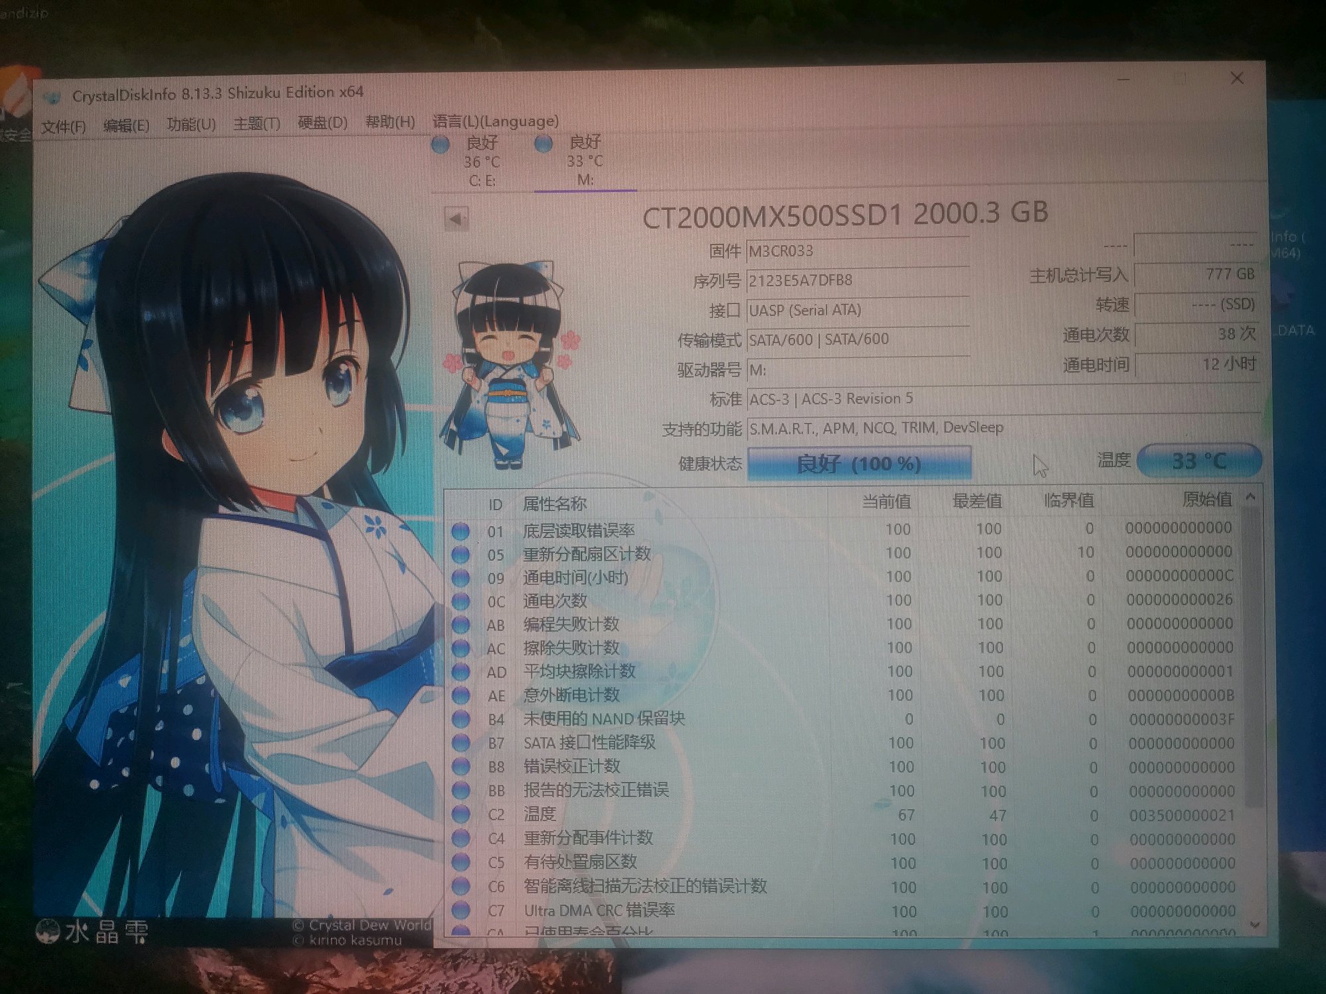Click the 33 °C temperature button
This screenshot has width=1326, height=994.
pyautogui.click(x=1199, y=461)
